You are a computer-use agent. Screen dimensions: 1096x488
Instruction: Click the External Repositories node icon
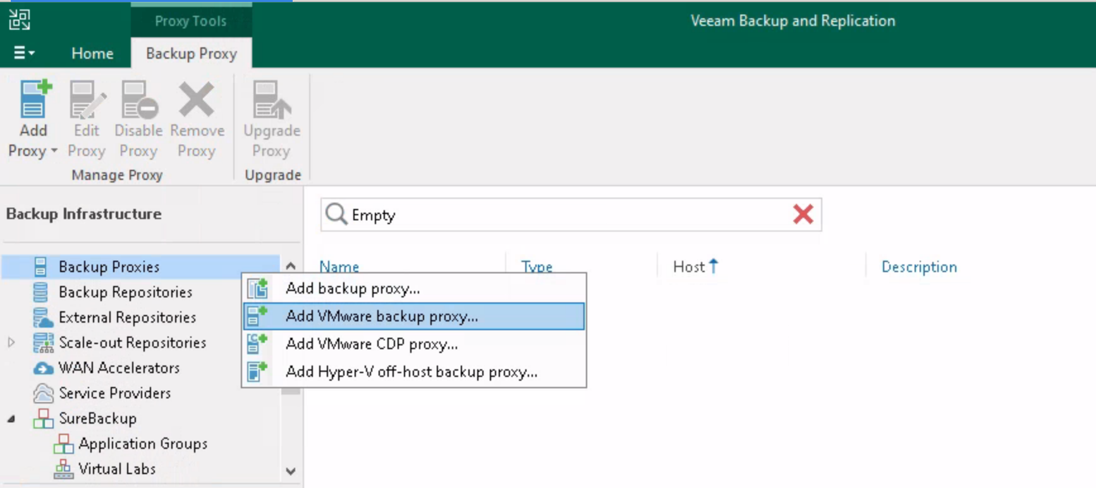42,318
